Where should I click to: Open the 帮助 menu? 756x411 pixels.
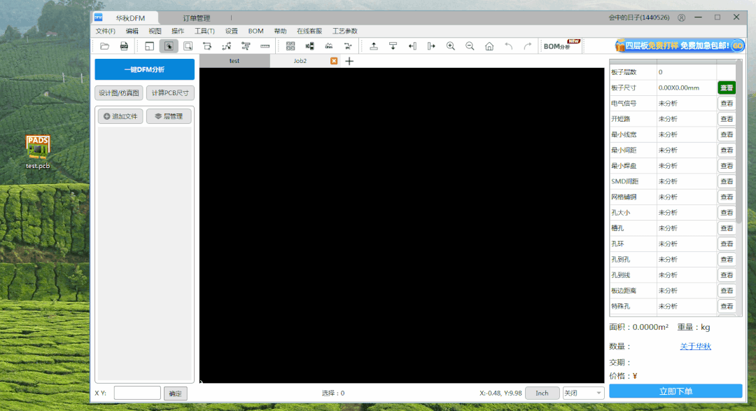point(280,31)
